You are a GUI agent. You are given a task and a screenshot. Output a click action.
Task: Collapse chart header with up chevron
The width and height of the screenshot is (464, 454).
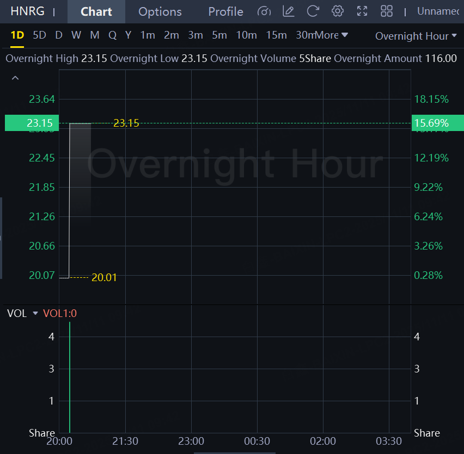(x=15, y=78)
